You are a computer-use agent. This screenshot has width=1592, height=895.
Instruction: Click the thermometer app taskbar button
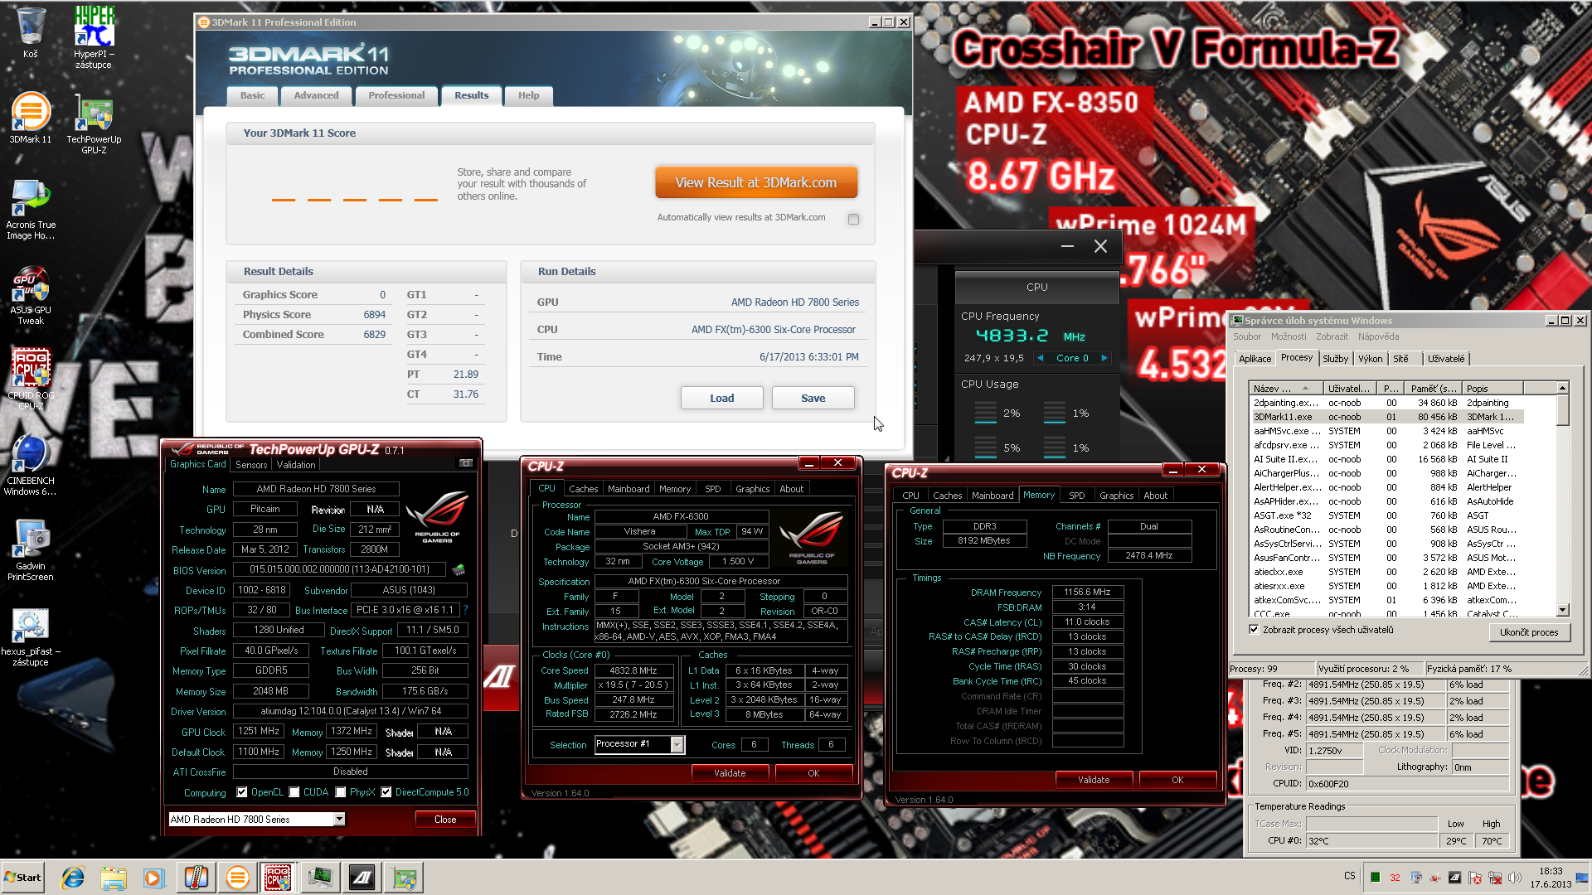click(197, 878)
